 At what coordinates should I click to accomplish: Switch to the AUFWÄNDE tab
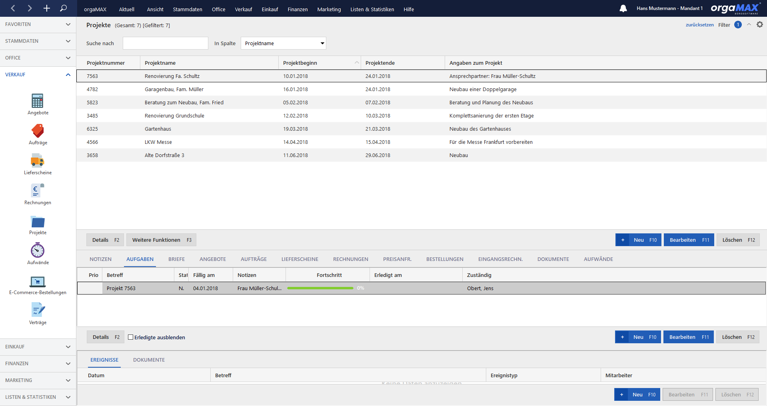pos(598,259)
